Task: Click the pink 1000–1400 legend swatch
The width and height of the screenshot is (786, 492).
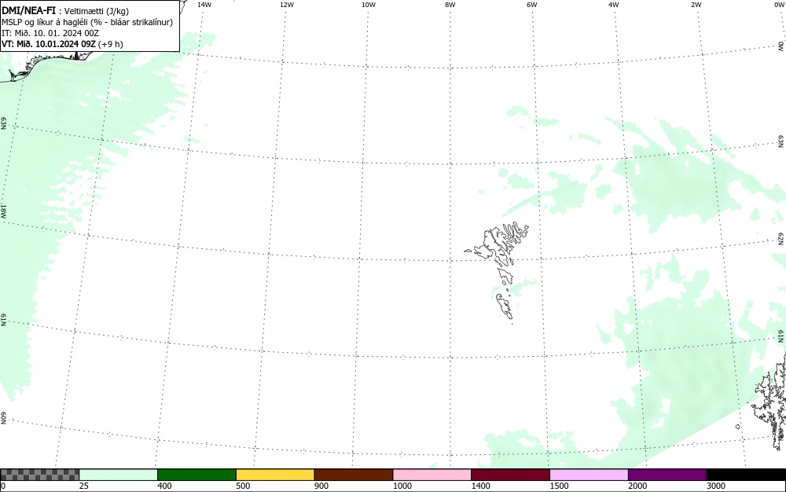Action: pos(432,475)
